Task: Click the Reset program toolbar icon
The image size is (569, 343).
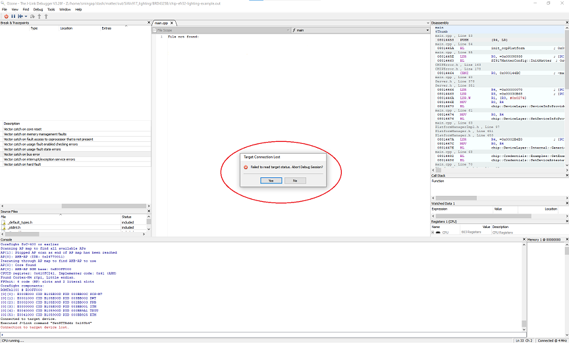Action: coord(20,16)
